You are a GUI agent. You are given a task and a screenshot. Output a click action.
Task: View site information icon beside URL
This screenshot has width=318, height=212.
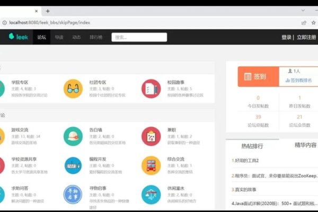click(4, 23)
